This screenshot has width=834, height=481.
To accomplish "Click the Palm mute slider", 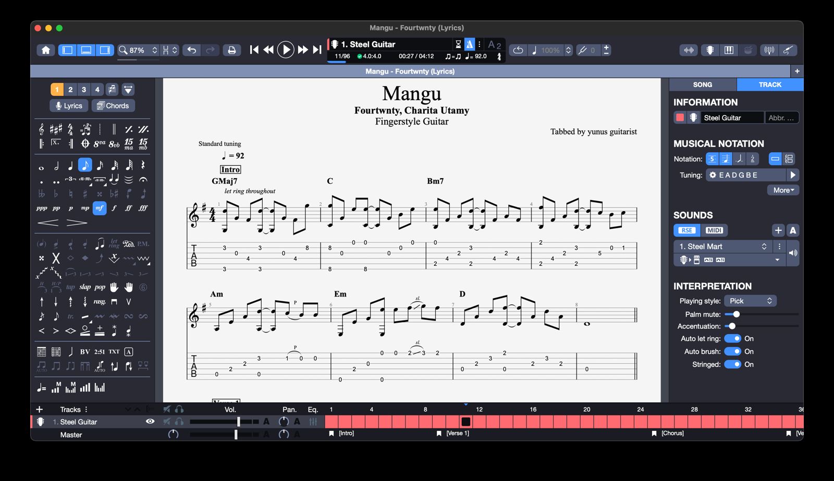I will [762, 314].
